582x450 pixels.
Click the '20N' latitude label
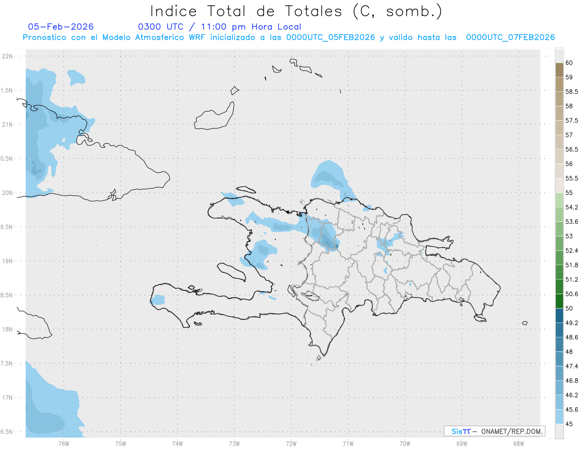(8, 193)
